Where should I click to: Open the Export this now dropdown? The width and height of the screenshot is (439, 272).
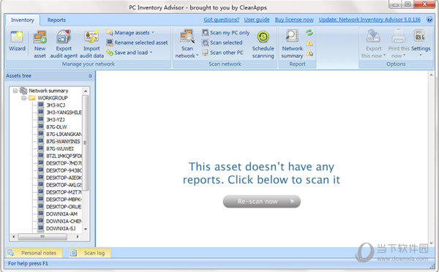373,44
